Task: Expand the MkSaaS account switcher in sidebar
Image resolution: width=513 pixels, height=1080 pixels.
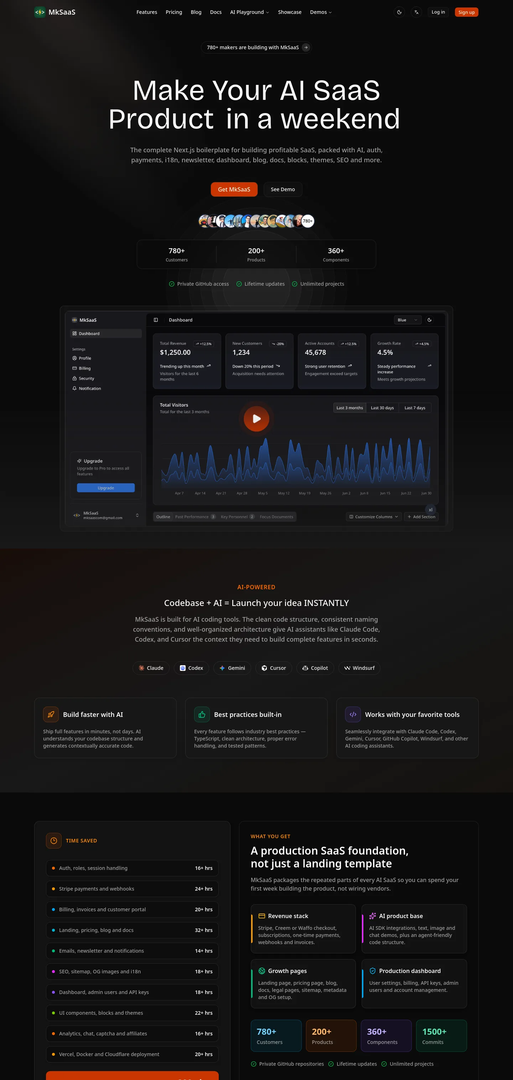Action: point(105,515)
